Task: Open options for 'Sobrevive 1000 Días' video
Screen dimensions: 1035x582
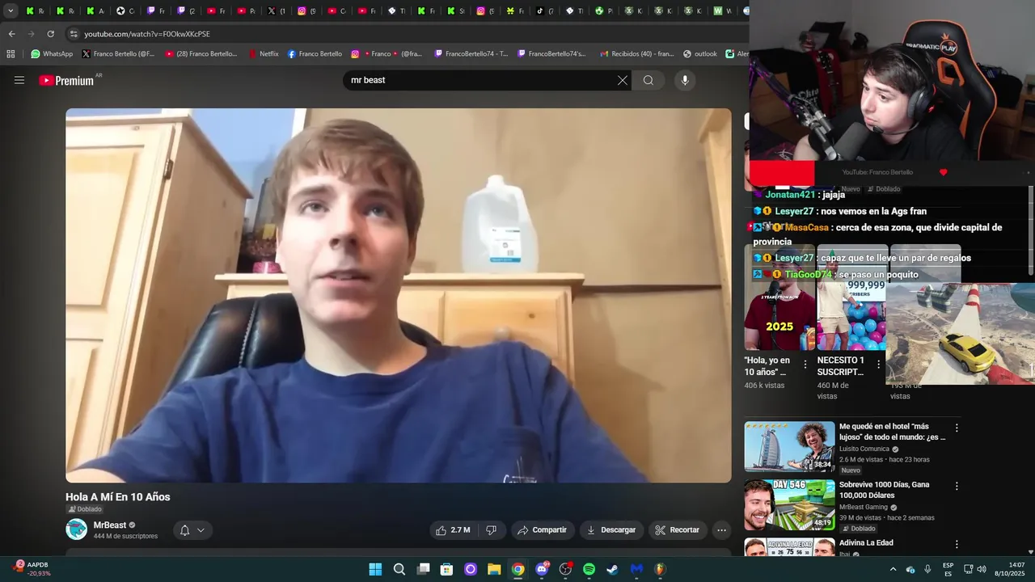Action: [x=957, y=486]
